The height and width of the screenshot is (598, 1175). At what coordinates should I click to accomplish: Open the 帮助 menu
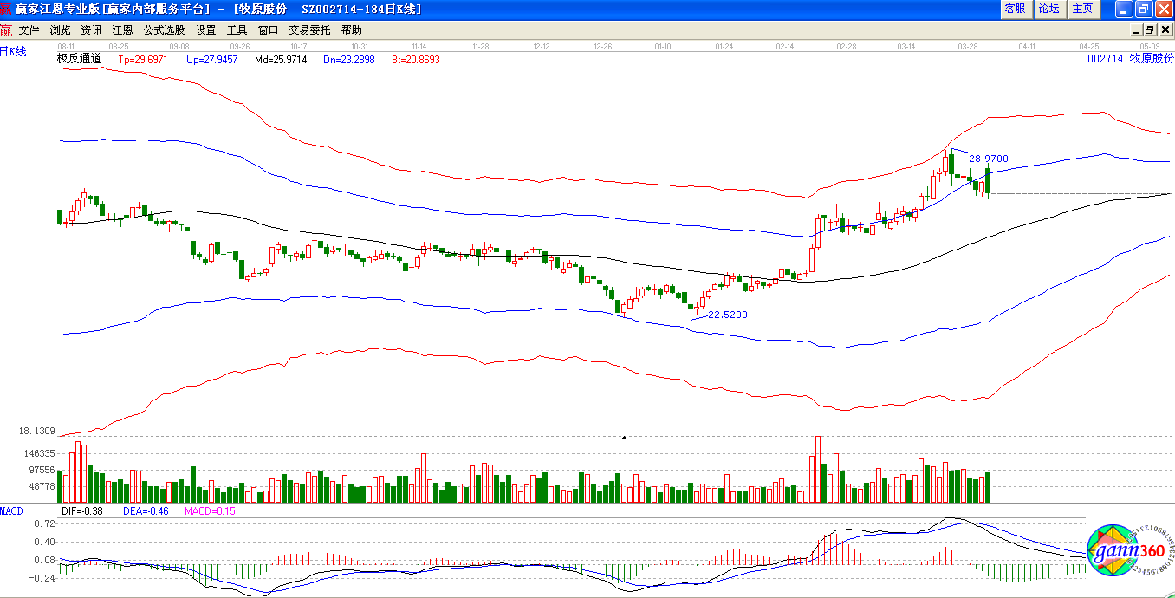(352, 29)
